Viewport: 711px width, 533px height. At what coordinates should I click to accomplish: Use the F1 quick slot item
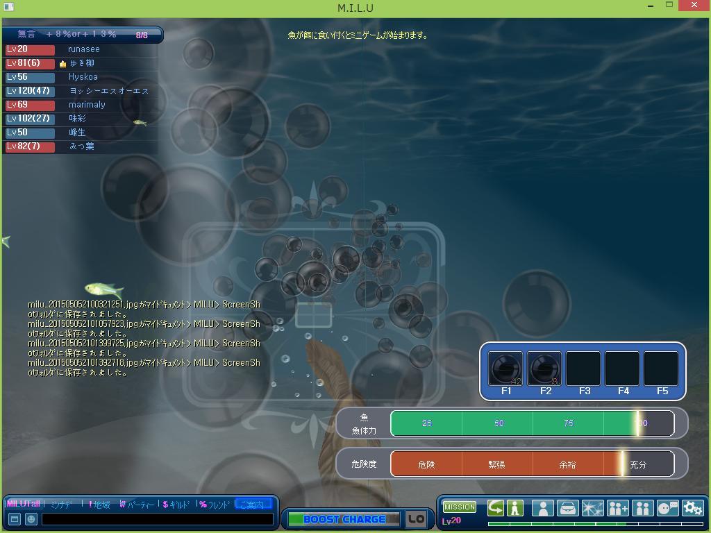505,369
